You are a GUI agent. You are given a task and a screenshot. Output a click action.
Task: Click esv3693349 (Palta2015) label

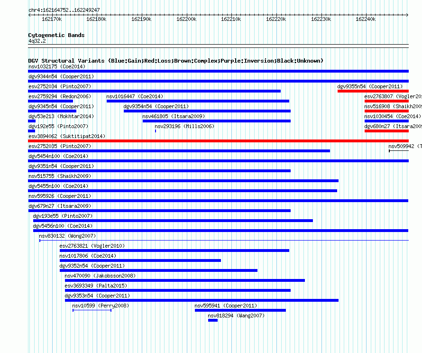tap(96, 286)
